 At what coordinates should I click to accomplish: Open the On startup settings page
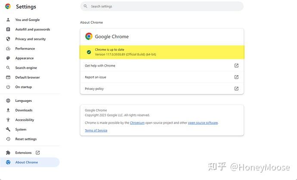point(23,87)
